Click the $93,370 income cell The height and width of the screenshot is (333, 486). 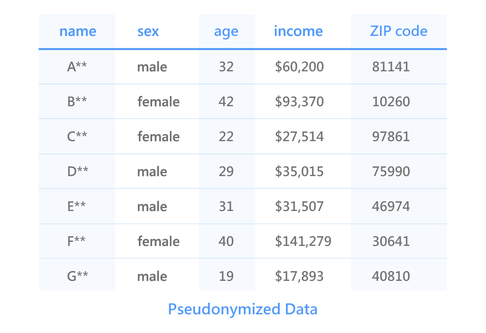pyautogui.click(x=299, y=102)
